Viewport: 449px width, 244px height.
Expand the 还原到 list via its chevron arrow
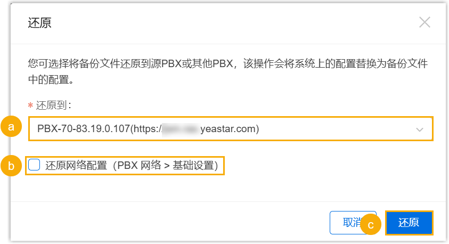coord(420,129)
